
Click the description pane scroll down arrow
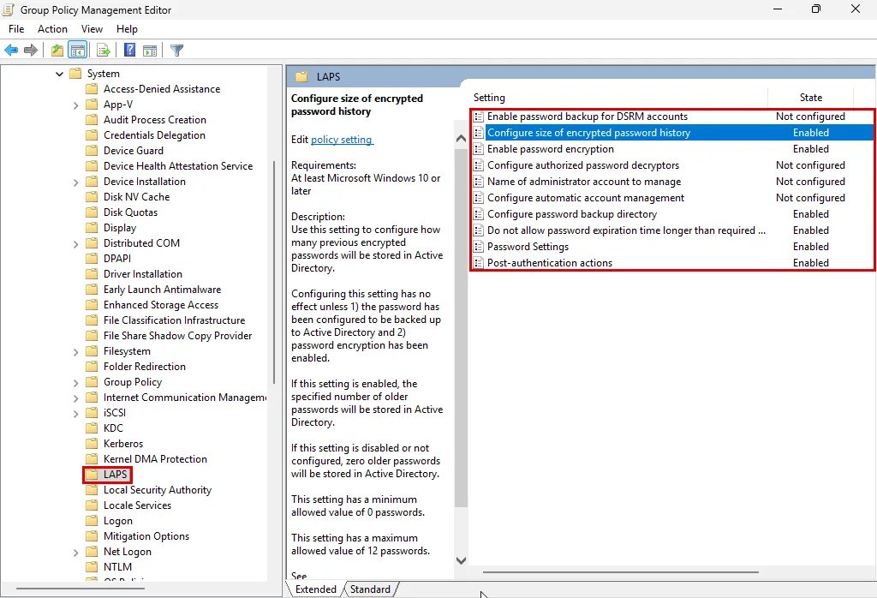coord(461,560)
